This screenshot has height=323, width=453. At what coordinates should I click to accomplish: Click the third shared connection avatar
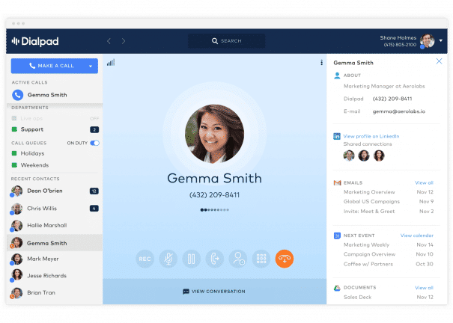coord(379,156)
